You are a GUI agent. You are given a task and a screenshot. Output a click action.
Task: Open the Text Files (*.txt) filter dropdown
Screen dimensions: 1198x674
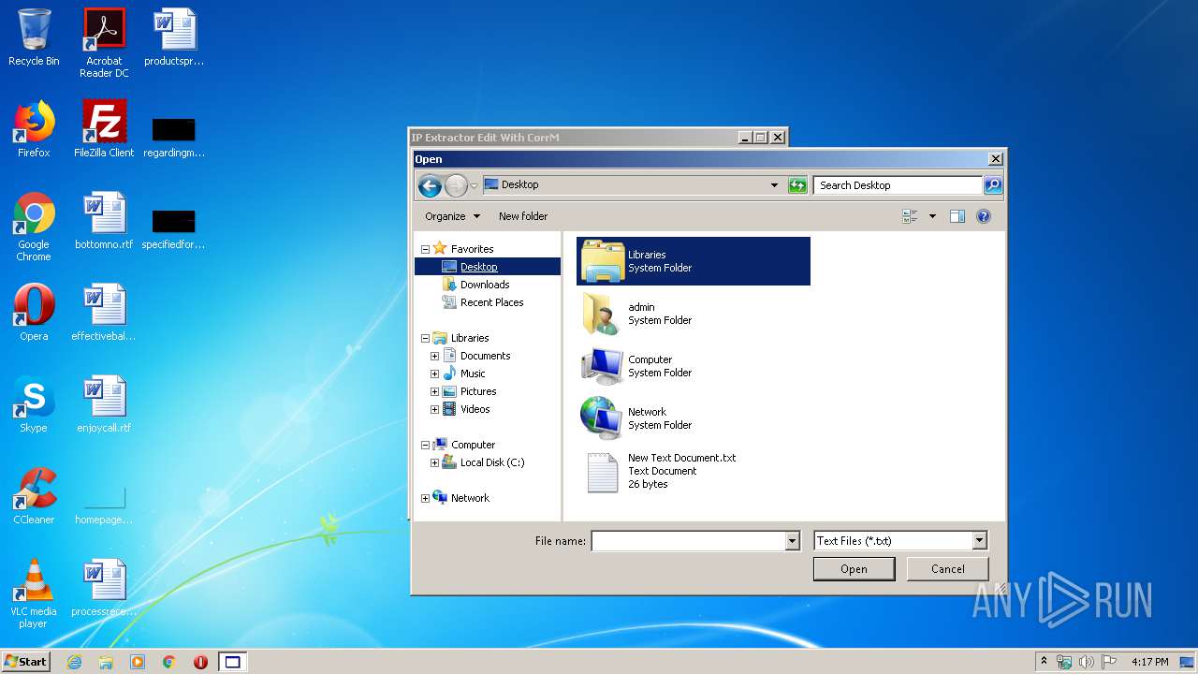click(980, 541)
